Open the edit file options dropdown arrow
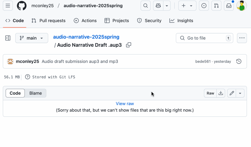This screenshot has height=147, width=251. pyautogui.click(x=240, y=93)
